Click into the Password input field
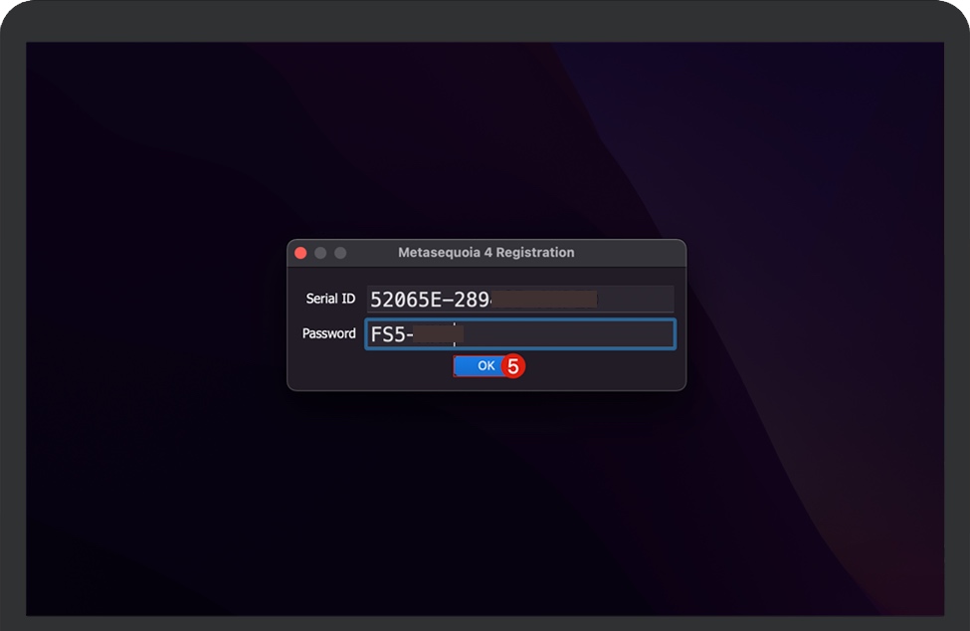This screenshot has width=970, height=631. [x=520, y=334]
